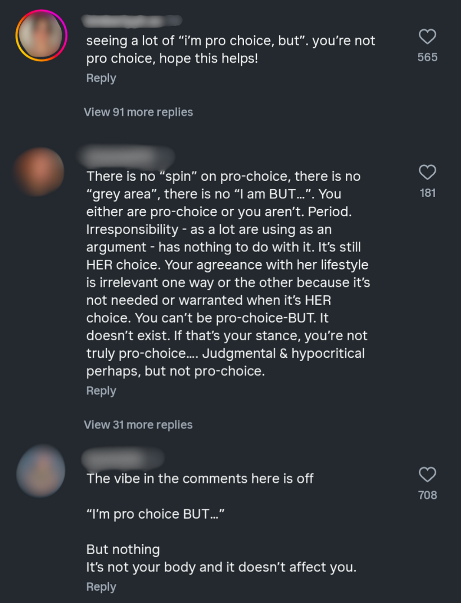Click the 565 likes count

[x=427, y=57]
